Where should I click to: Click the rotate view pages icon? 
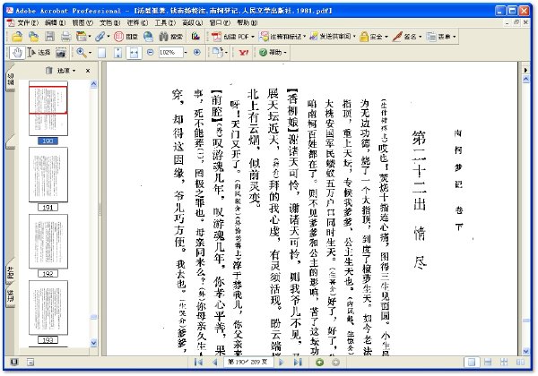coord(218,53)
